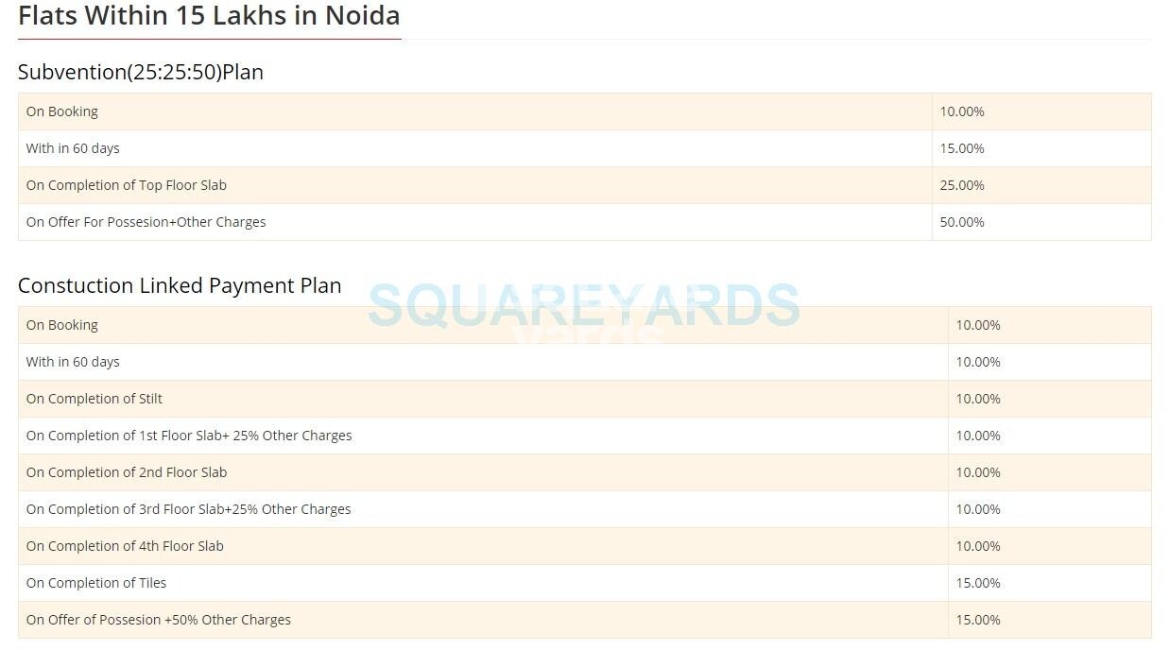Select "On Completion of Top Floor Slab" row
This screenshot has height=650, width=1169.
127,185
